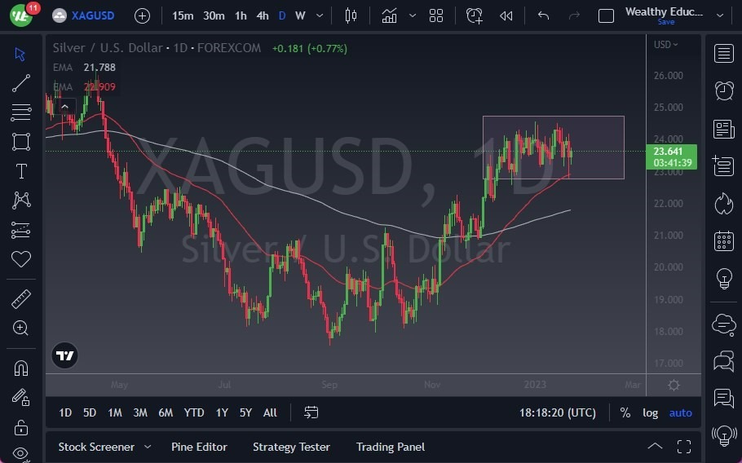Viewport: 742px width, 463px height.
Task: Create a new alert
Action: click(475, 15)
